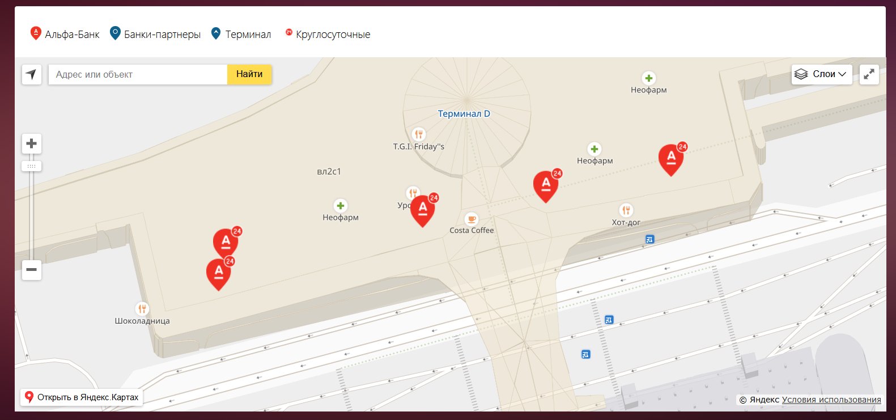The image size is (896, 420).
Task: Toggle the Терминал legend filter
Action: point(241,34)
